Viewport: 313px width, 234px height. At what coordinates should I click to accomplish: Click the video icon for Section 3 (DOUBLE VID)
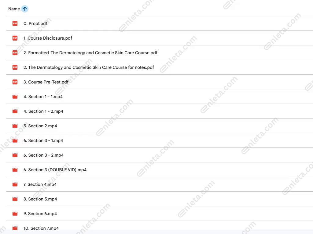click(x=15, y=170)
